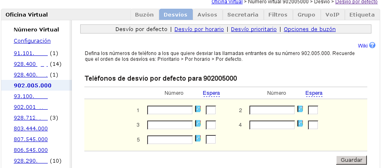Click the Wiki help question mark icon
Screen dimensions: 381x168
click(x=372, y=45)
